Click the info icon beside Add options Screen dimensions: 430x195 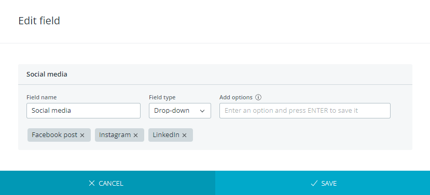point(258,97)
